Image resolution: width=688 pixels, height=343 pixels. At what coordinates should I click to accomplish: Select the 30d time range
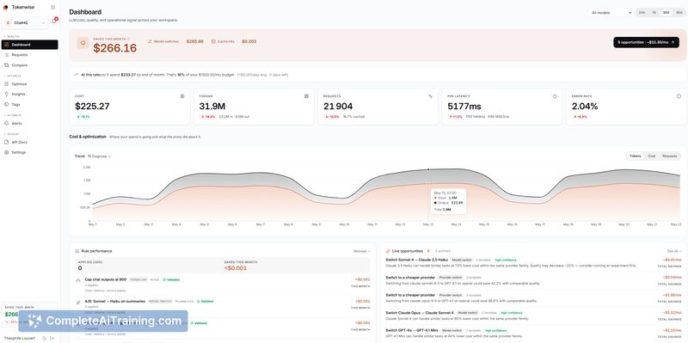pos(666,13)
